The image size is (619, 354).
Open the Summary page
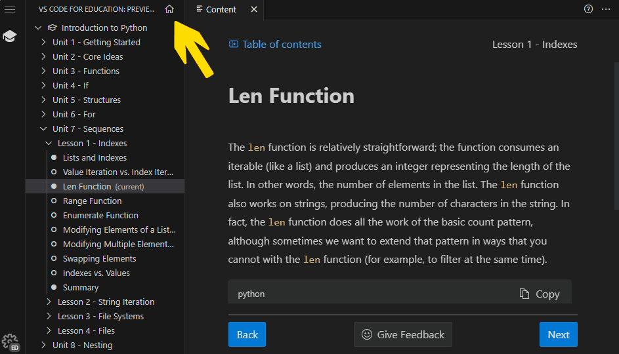tap(81, 287)
